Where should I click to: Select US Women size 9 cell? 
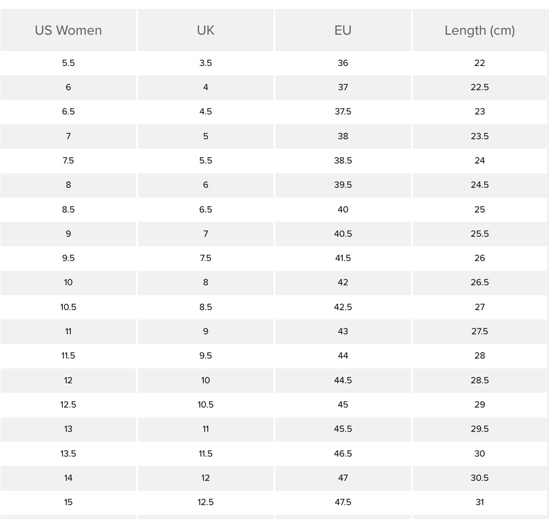tap(68, 234)
